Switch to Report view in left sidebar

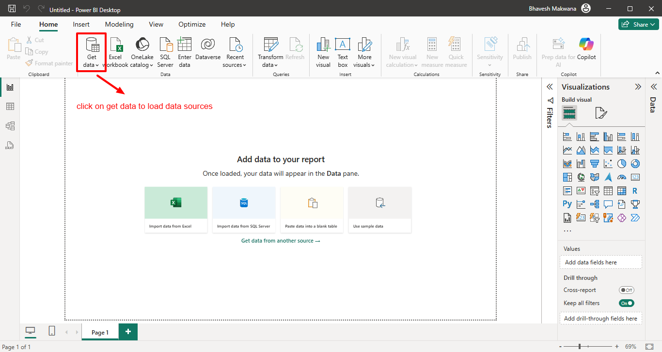pos(10,87)
